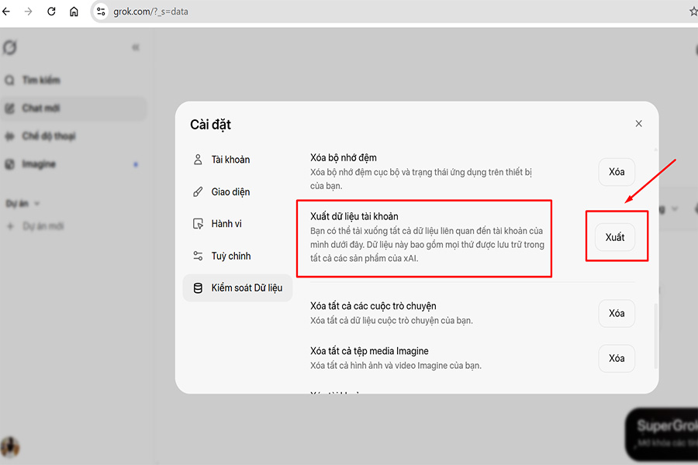
Task: Switch to Giao diện settings tab
Action: pos(230,192)
